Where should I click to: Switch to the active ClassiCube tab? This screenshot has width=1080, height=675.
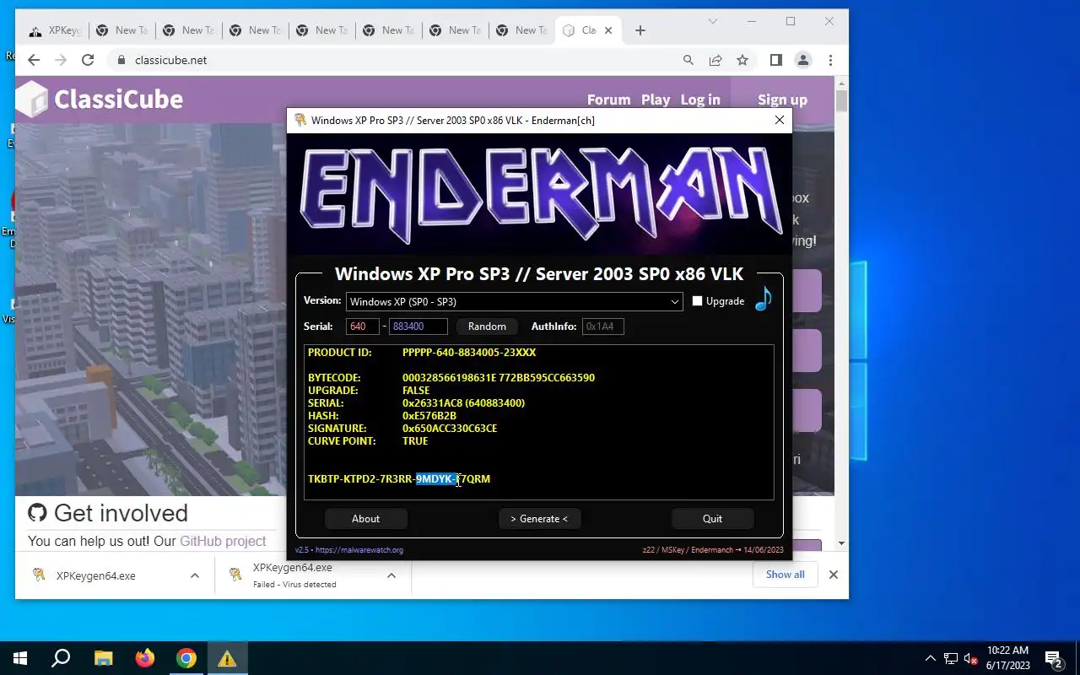[x=589, y=30]
